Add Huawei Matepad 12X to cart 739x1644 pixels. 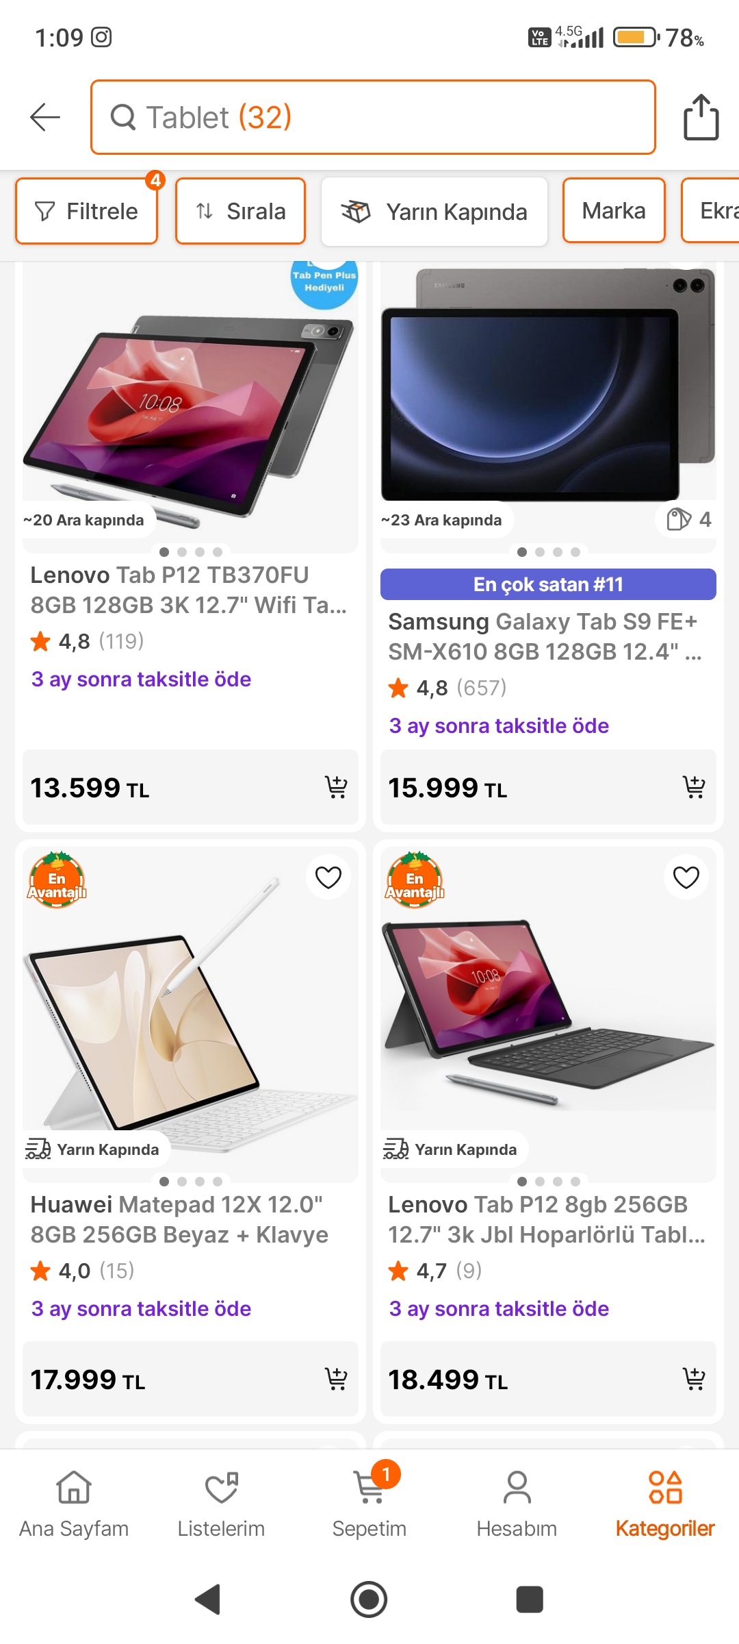pyautogui.click(x=336, y=1378)
